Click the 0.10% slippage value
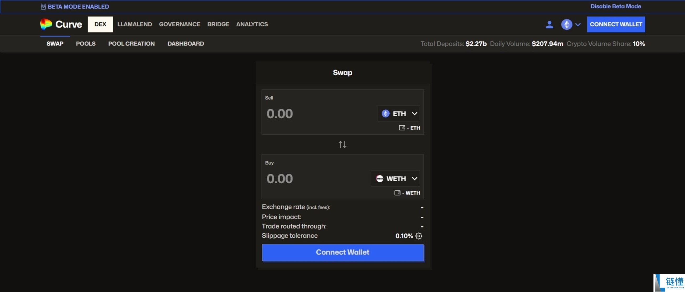This screenshot has width=685, height=292. (404, 236)
